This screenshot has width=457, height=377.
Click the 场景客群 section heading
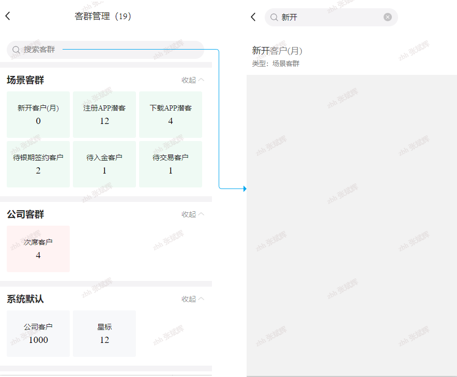(x=25, y=80)
